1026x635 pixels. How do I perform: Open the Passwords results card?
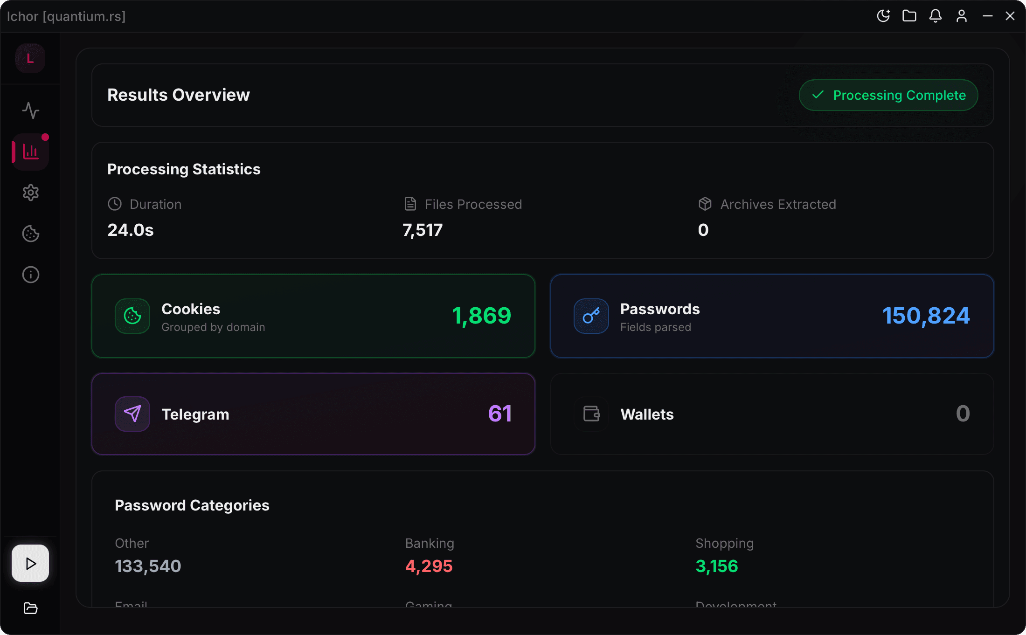click(772, 316)
